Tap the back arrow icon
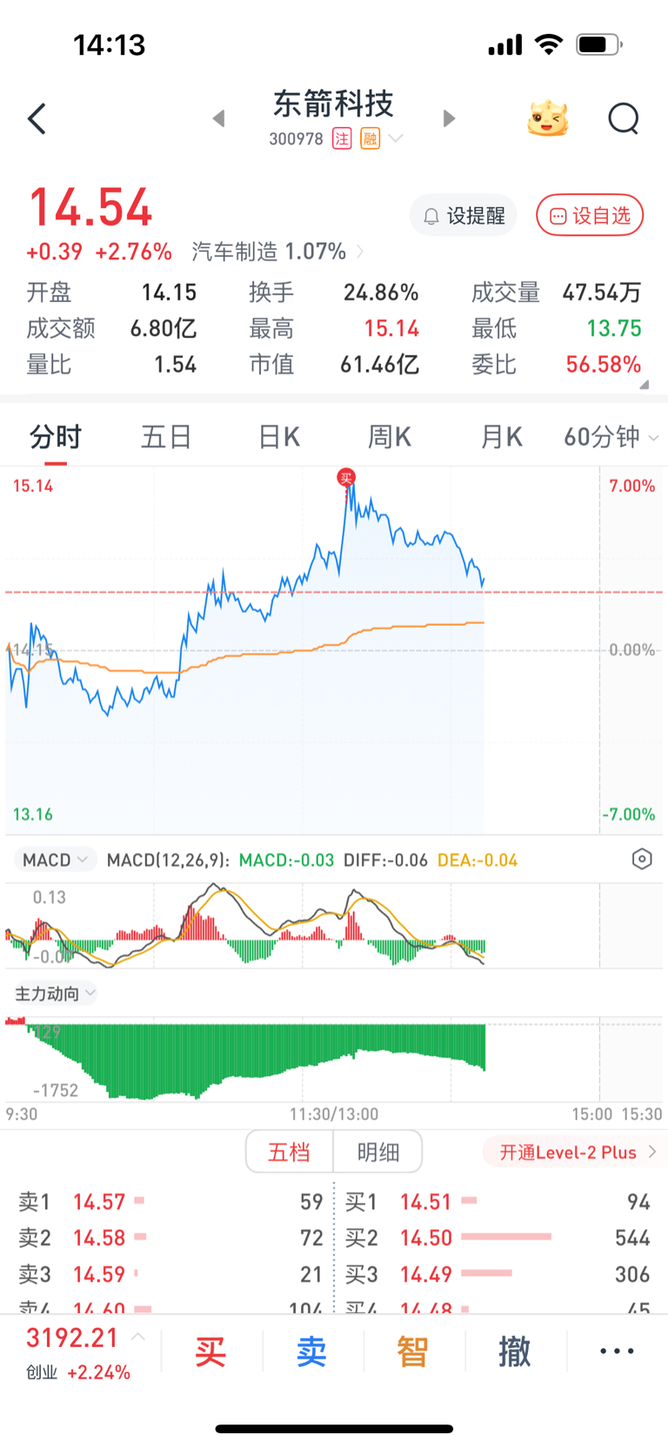668x1448 pixels. click(x=37, y=119)
